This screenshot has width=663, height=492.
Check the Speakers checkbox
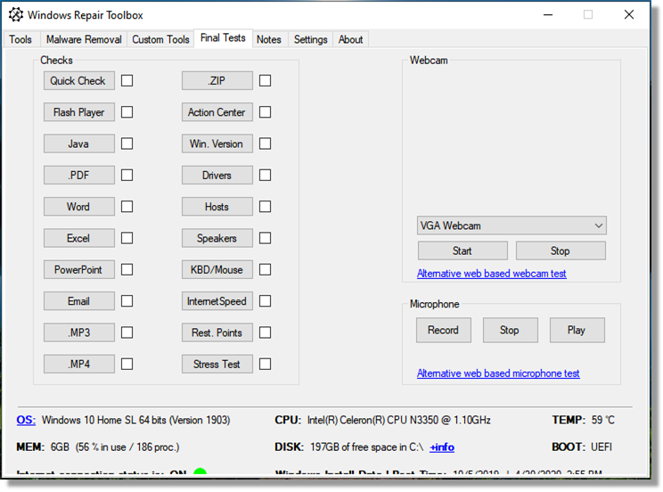click(266, 238)
